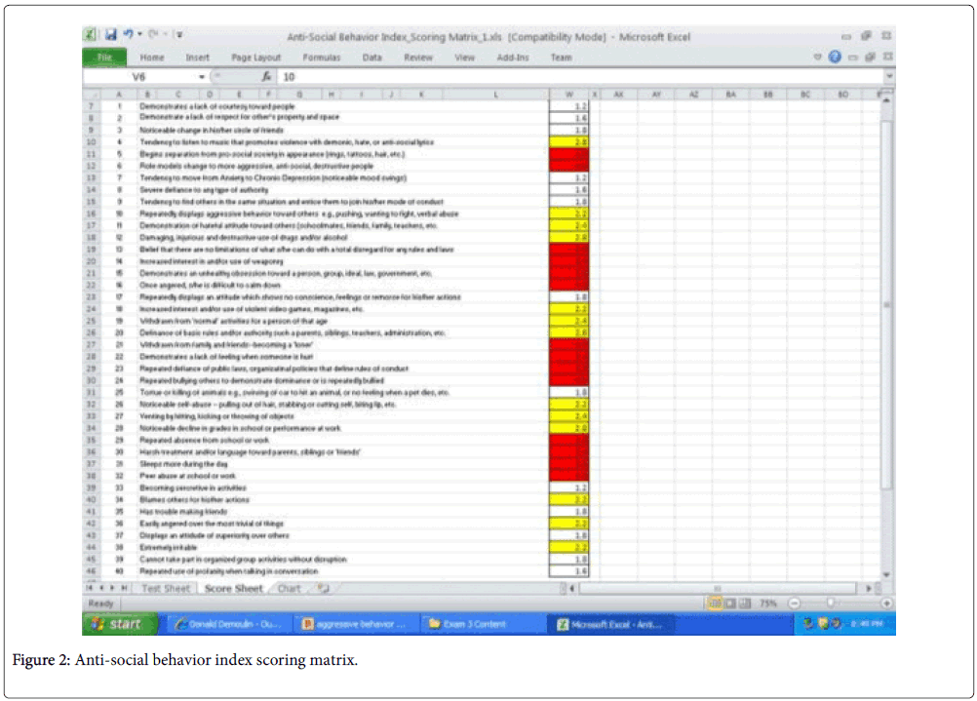Select column W header
Image resolution: width=977 pixels, height=701 pixels.
pyautogui.click(x=568, y=95)
